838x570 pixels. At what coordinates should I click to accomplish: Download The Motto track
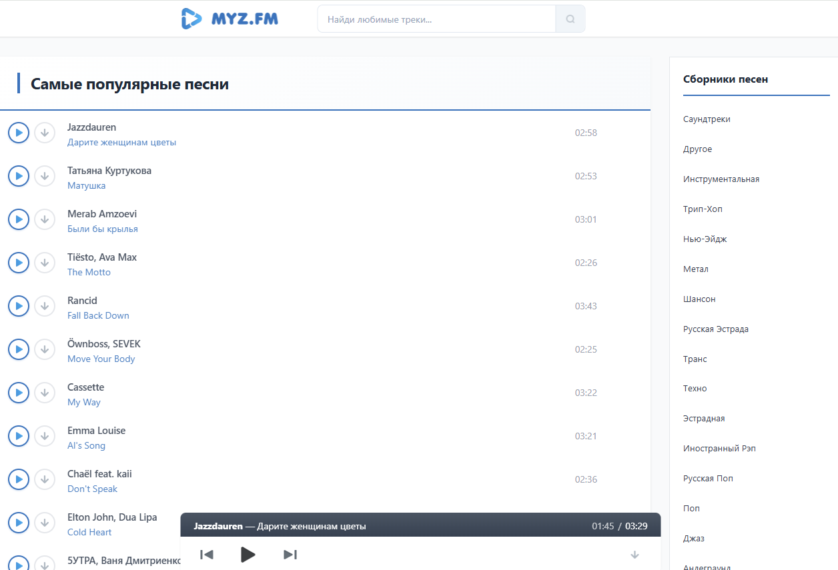45,263
